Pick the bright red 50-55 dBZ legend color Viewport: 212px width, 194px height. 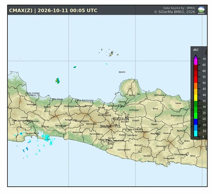tap(196, 80)
